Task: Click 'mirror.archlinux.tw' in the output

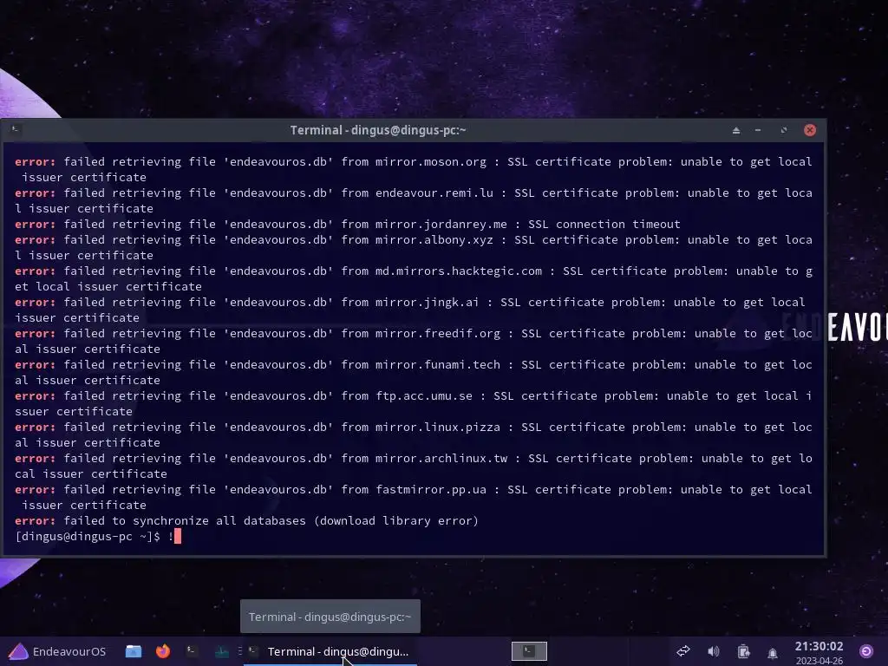Action: click(441, 458)
